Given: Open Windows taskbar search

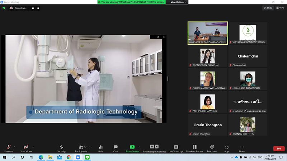Looking at the screenshot, I should coord(13,157).
